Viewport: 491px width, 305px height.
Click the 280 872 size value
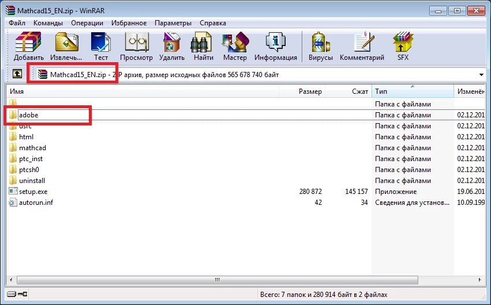point(310,192)
